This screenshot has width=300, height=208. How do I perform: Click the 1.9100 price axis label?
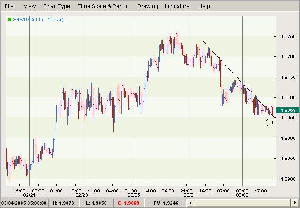click(x=288, y=98)
